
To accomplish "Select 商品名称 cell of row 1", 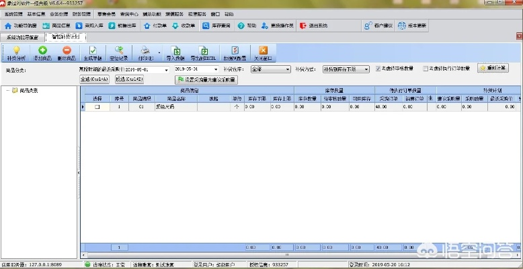I will tap(176, 107).
